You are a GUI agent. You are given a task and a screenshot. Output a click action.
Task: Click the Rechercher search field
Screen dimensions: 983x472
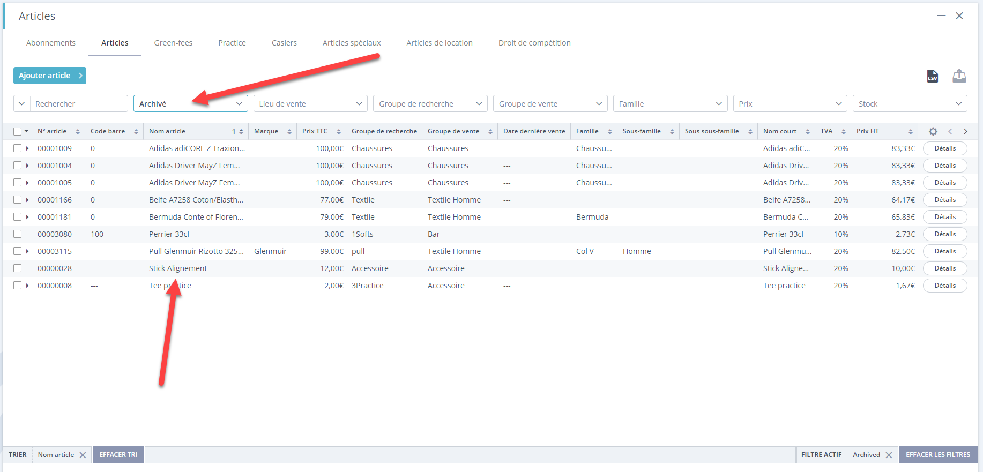79,103
